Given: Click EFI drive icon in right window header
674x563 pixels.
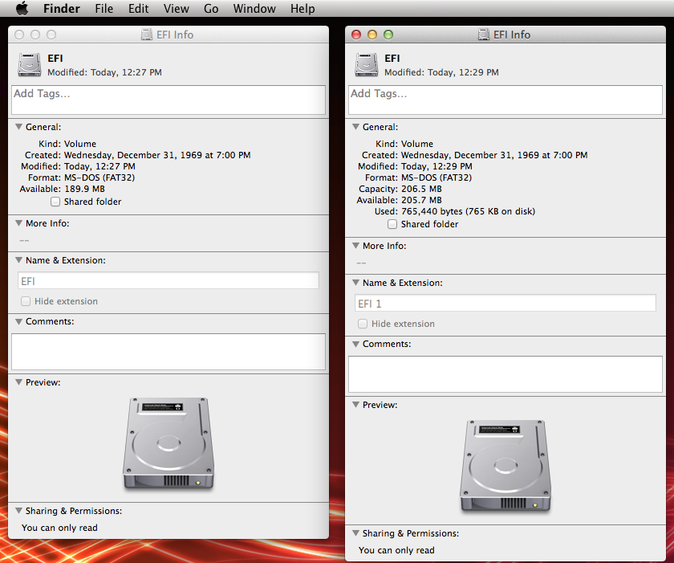Looking at the screenshot, I should click(x=367, y=65).
